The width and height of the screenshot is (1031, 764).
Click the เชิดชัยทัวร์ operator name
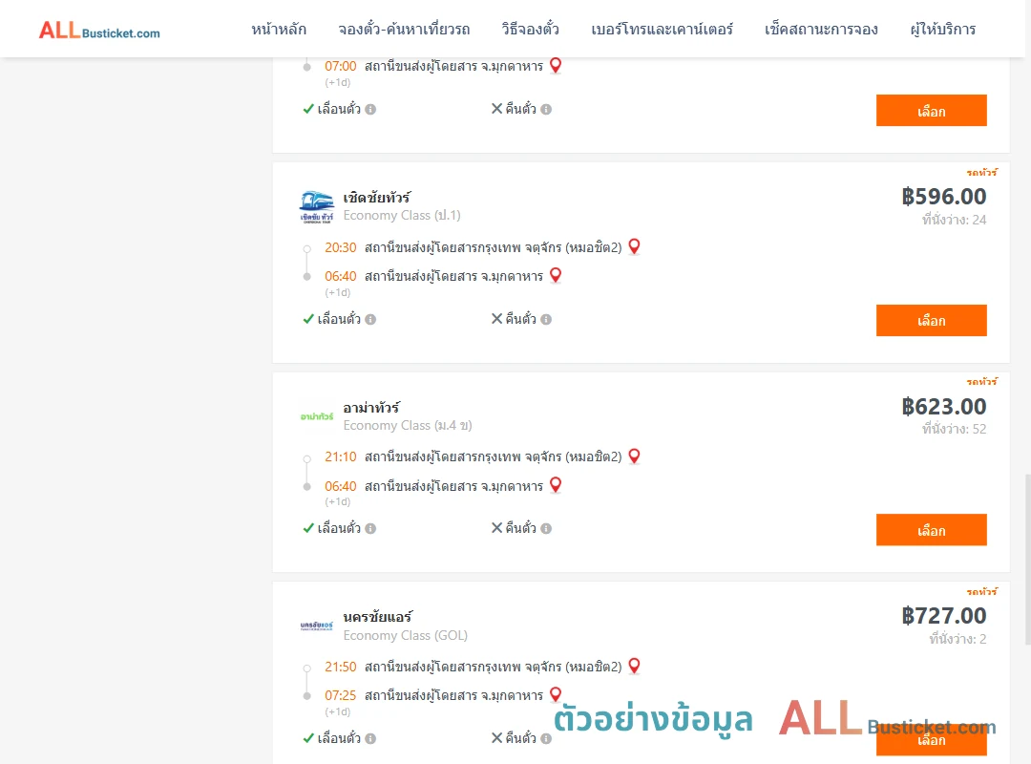377,198
